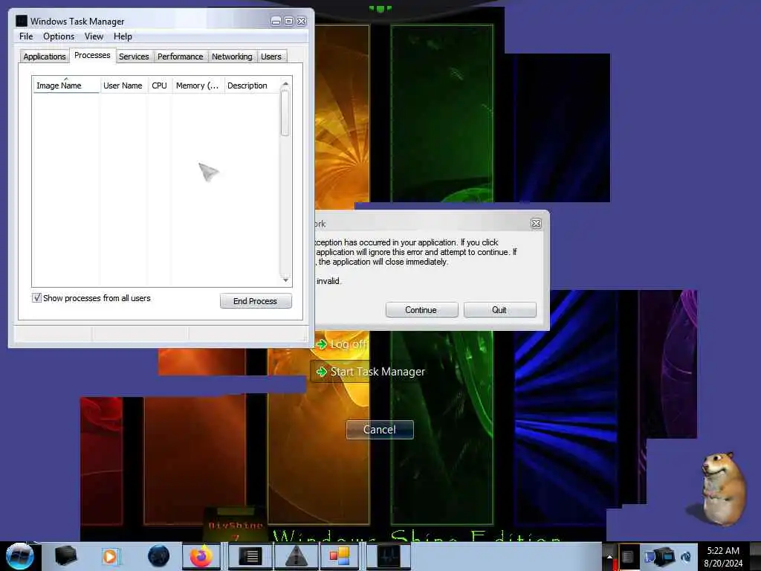
Task: Click Quit in the error dialog
Action: (499, 310)
